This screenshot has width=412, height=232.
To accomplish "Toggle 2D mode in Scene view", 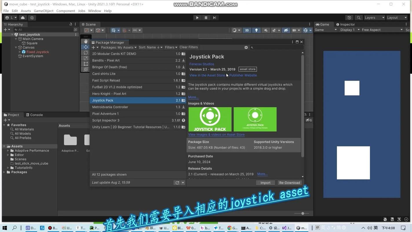I will pos(247,30).
